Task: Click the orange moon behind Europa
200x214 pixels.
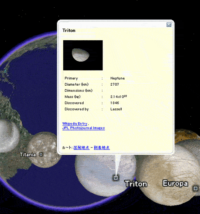Action: click(186, 135)
